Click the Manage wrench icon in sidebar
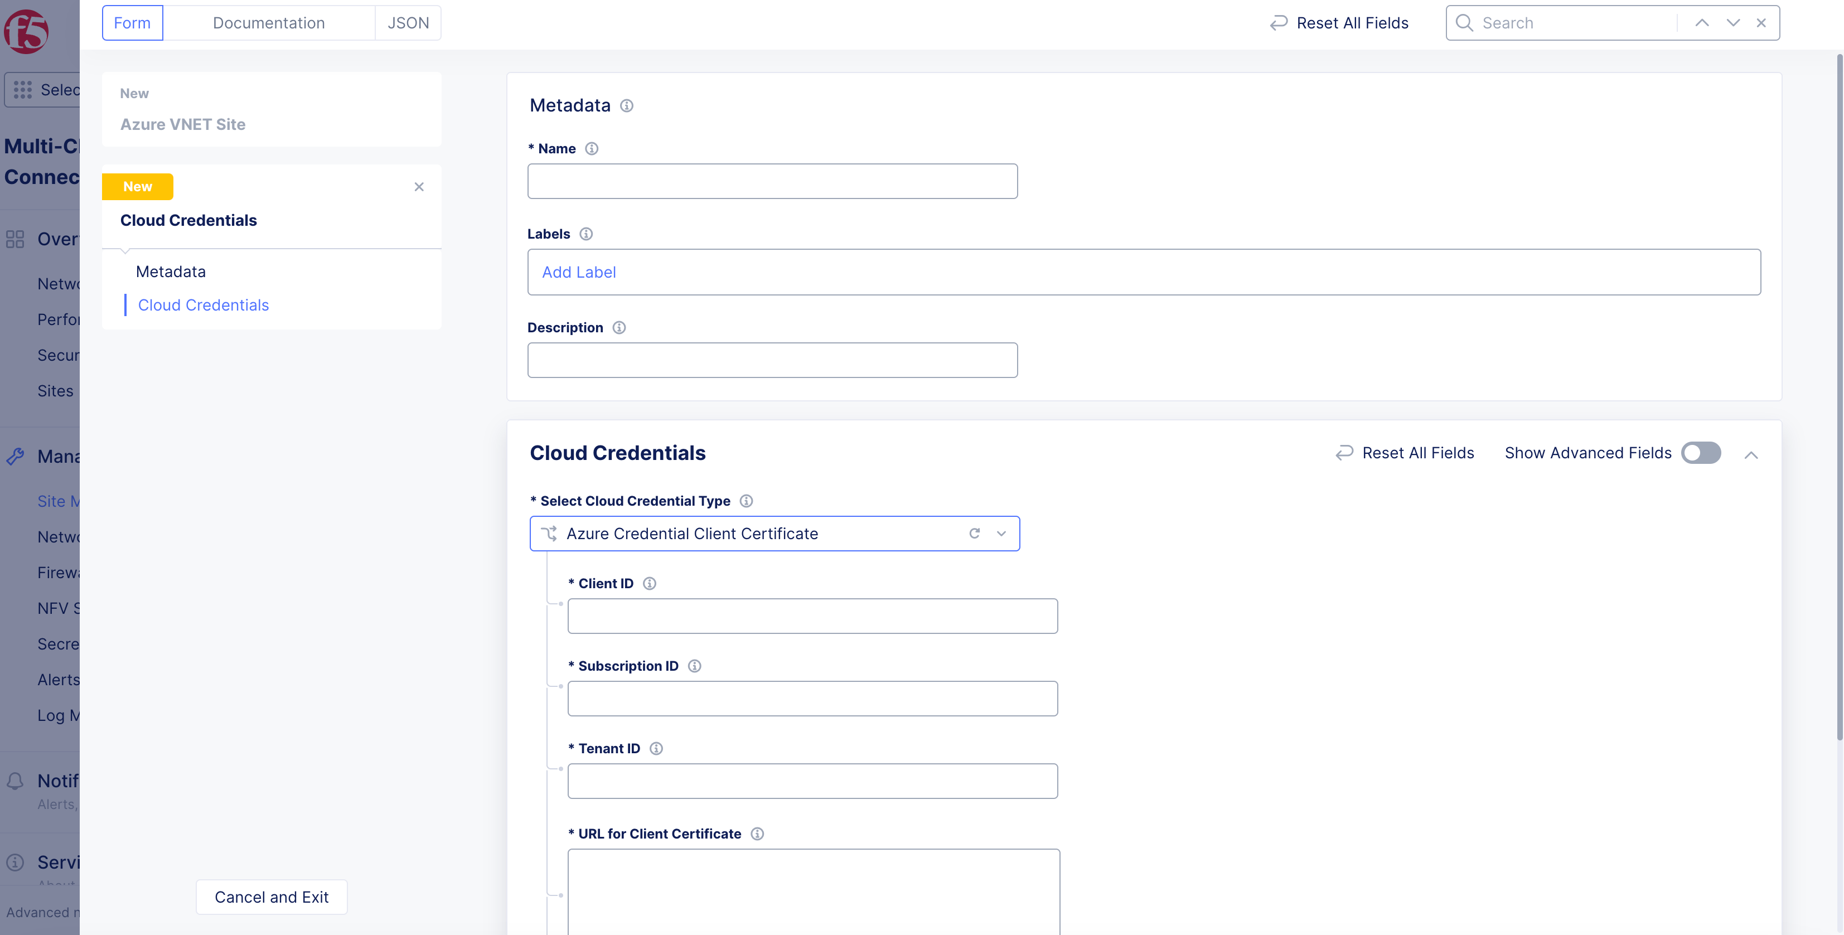Viewport: 1844px width, 935px height. click(x=16, y=456)
